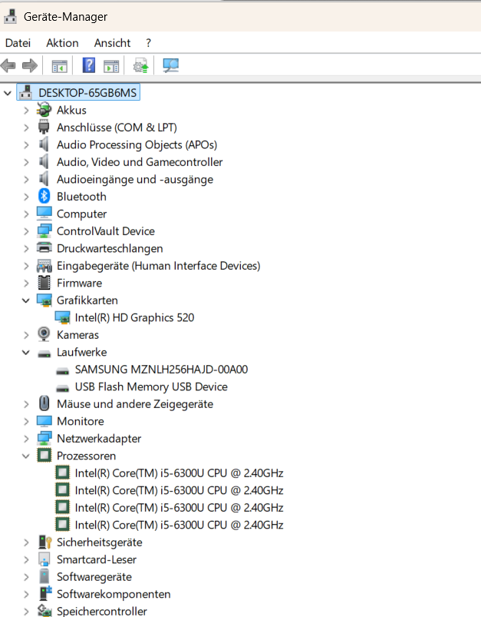Viewport: 481px width, 617px height.
Task: Select the Sicherheitsgeräte label
Action: pos(100,542)
